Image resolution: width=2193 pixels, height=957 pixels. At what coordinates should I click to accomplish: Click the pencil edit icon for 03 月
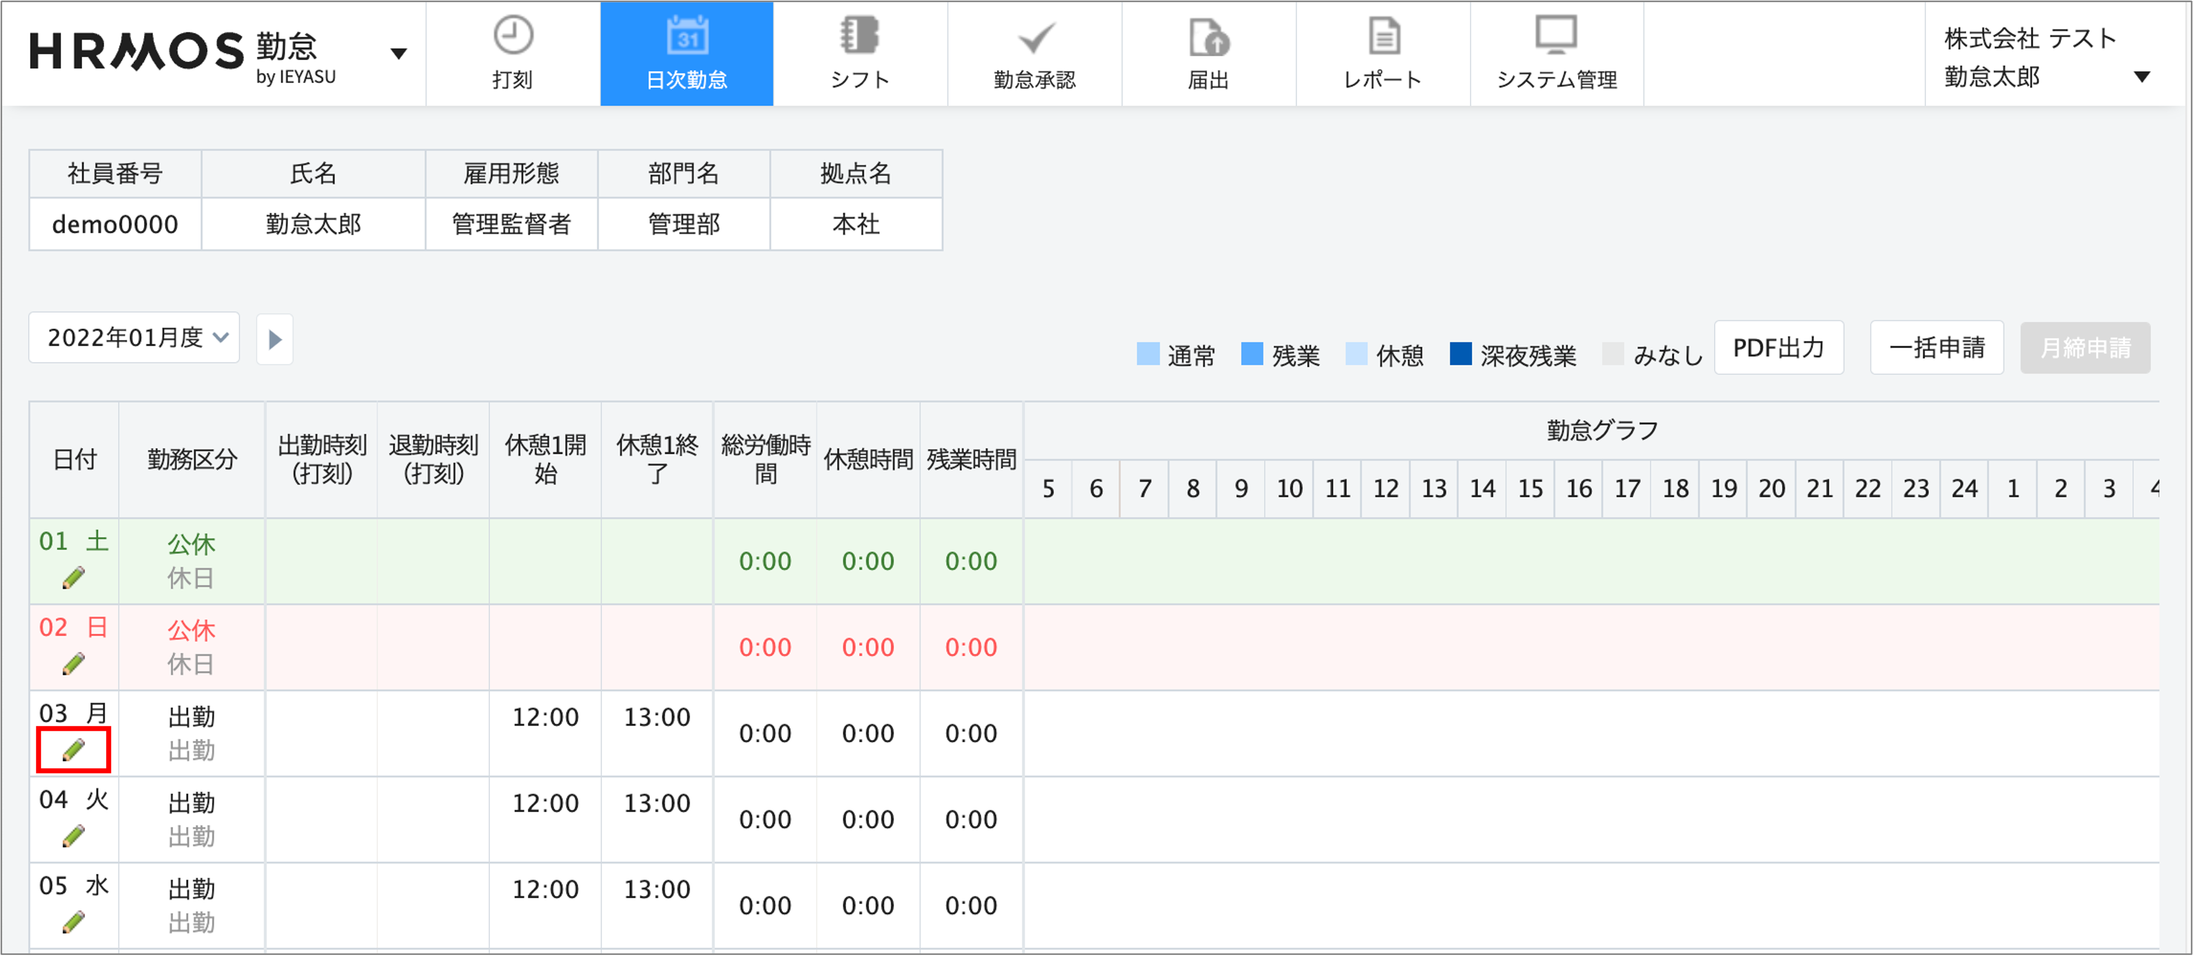(74, 749)
